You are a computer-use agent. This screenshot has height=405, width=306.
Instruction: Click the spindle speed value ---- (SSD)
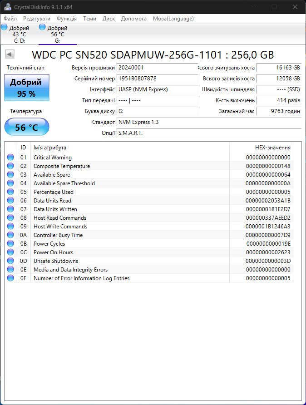point(279,89)
